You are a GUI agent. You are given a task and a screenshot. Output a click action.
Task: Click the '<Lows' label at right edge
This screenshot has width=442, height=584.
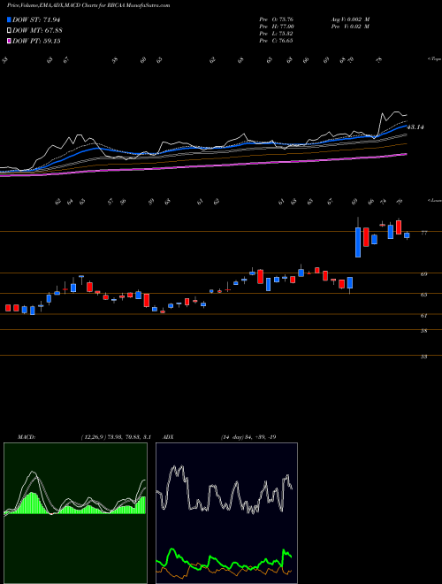(434, 200)
